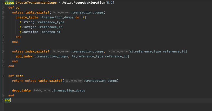Click table_exists? on the return line
The width and height of the screenshot is (212, 111).
50,81
